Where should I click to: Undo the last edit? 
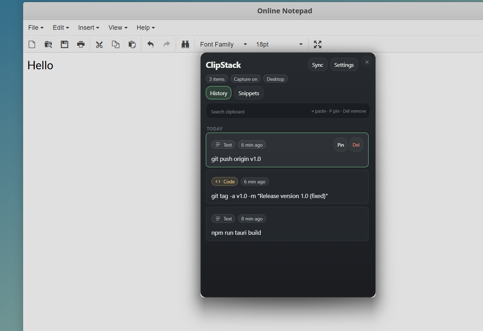pyautogui.click(x=150, y=44)
